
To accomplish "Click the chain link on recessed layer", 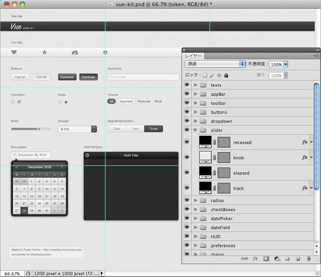I will coord(214,142).
